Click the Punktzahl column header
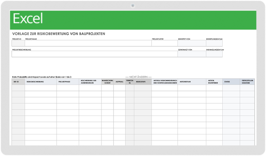Image resolution: width=266 pixels, height=156 pixels. click(130, 82)
